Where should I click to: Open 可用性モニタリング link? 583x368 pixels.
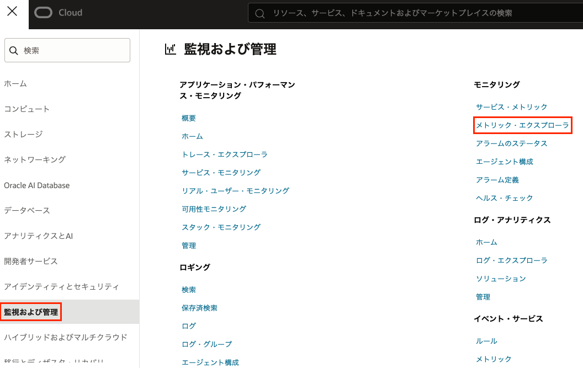[214, 209]
